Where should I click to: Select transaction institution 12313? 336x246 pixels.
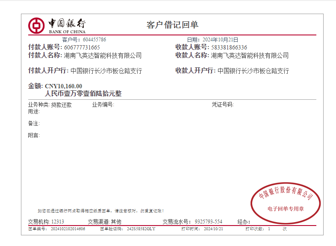(58, 222)
